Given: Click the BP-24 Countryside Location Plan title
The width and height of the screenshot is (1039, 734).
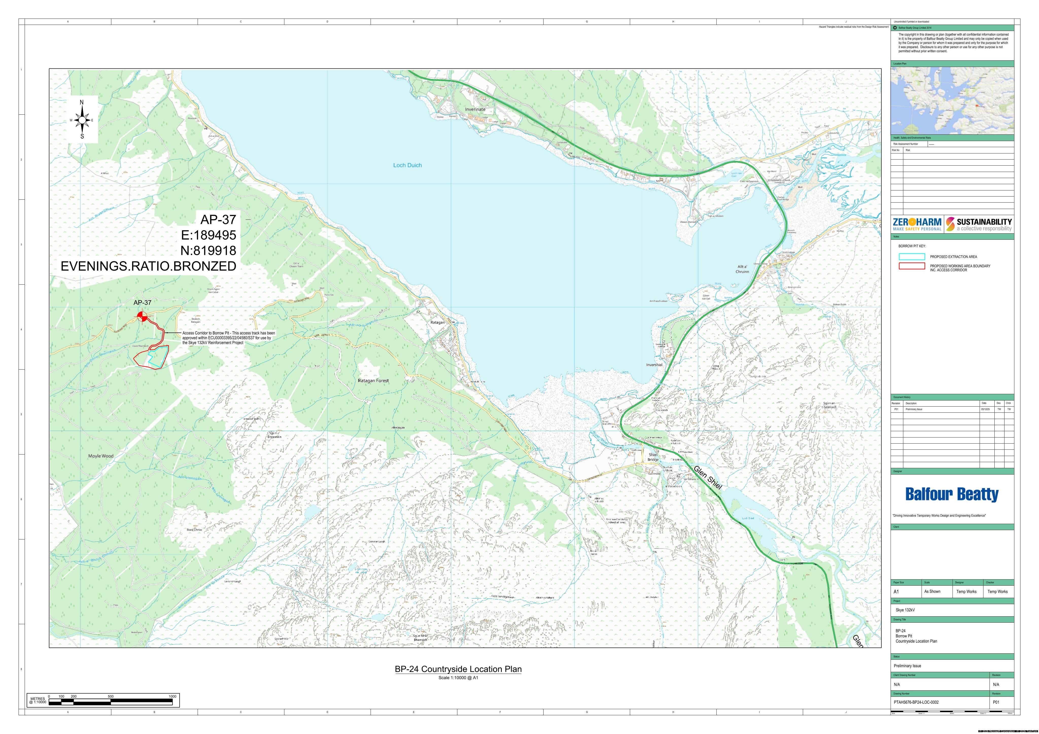Looking at the screenshot, I should 458,669.
